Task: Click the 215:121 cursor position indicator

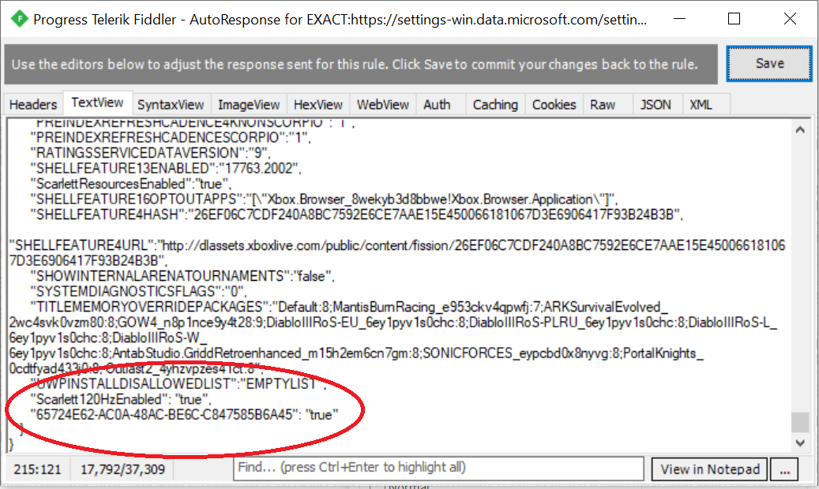Action: [37, 469]
